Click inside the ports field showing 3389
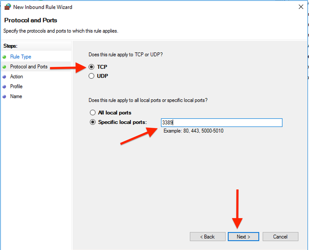Screen dimensions: 309x250 pos(221,122)
